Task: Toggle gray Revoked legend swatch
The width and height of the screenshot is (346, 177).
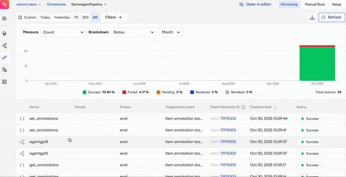Action: pyautogui.click(x=227, y=92)
